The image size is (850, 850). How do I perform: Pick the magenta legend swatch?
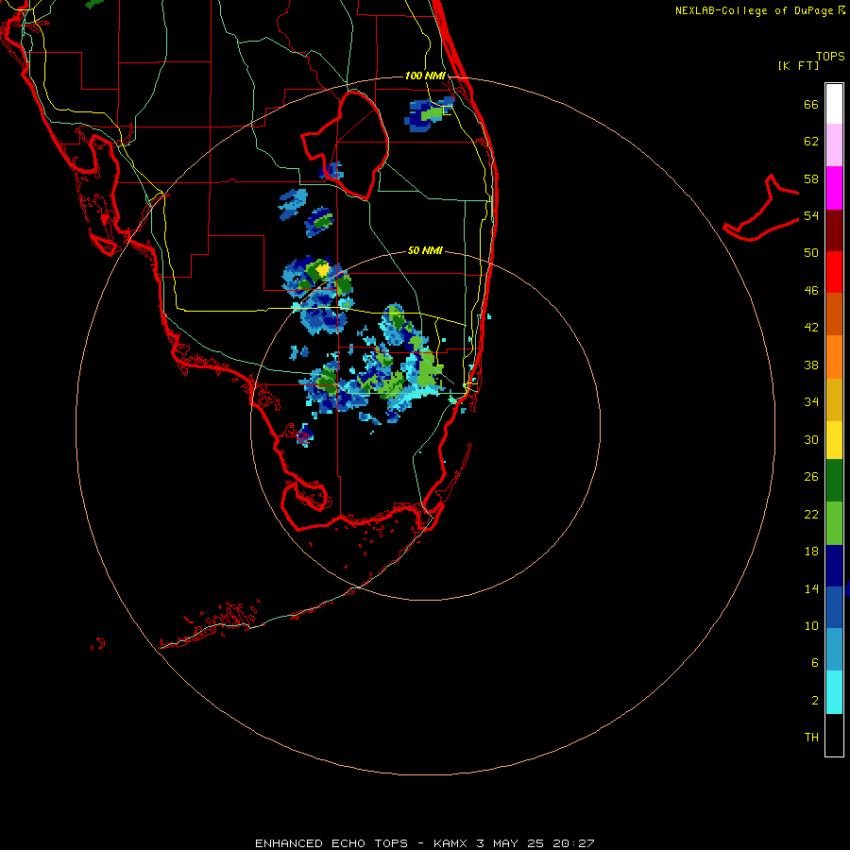pyautogui.click(x=834, y=188)
